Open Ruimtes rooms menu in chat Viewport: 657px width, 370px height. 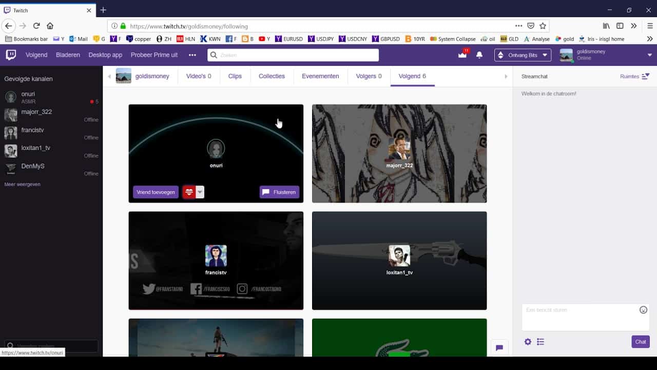pyautogui.click(x=635, y=76)
